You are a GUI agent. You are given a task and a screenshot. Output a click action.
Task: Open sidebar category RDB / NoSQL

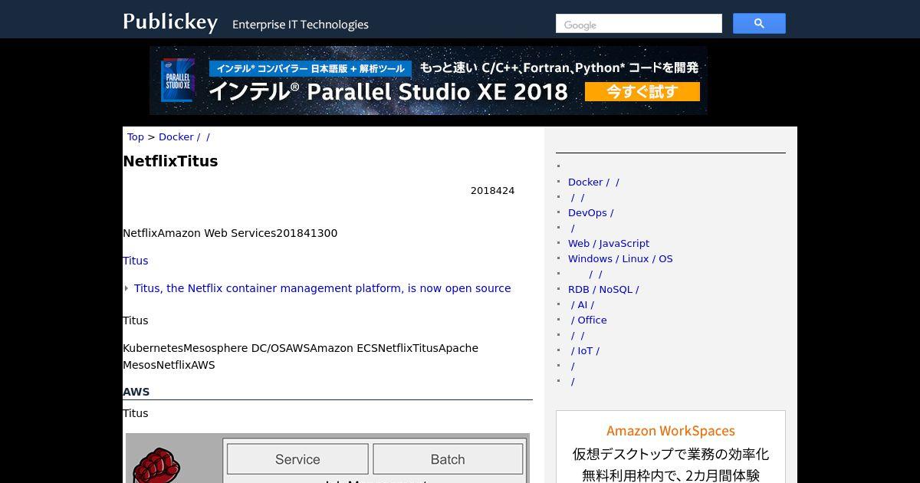click(603, 289)
